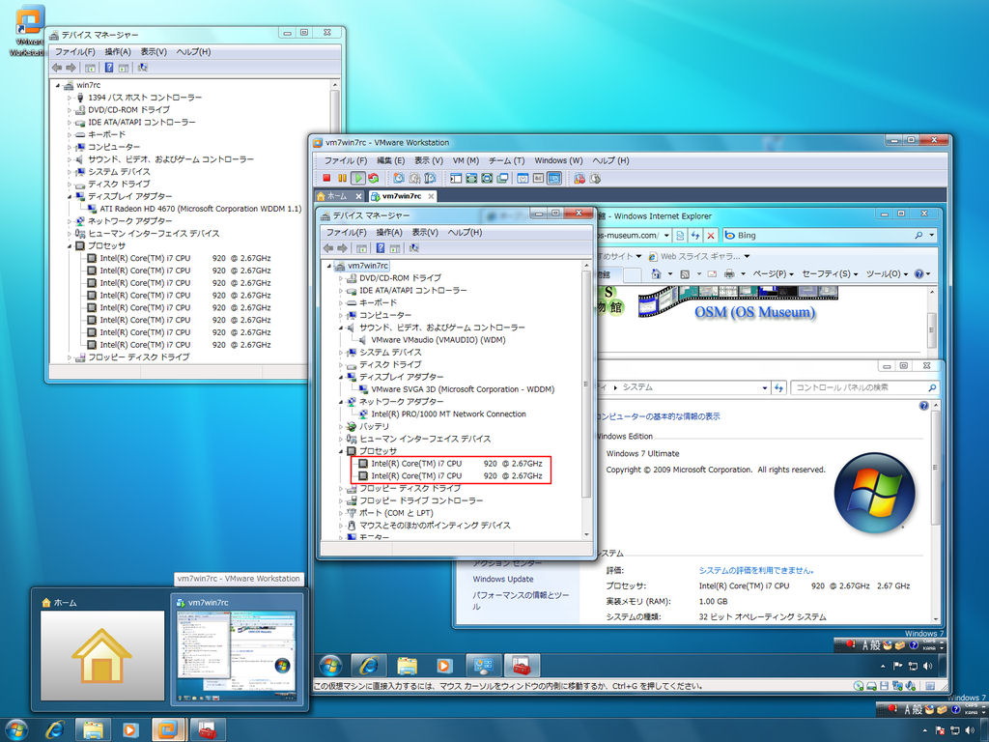Open Internet Explorer from the host taskbar

click(55, 730)
